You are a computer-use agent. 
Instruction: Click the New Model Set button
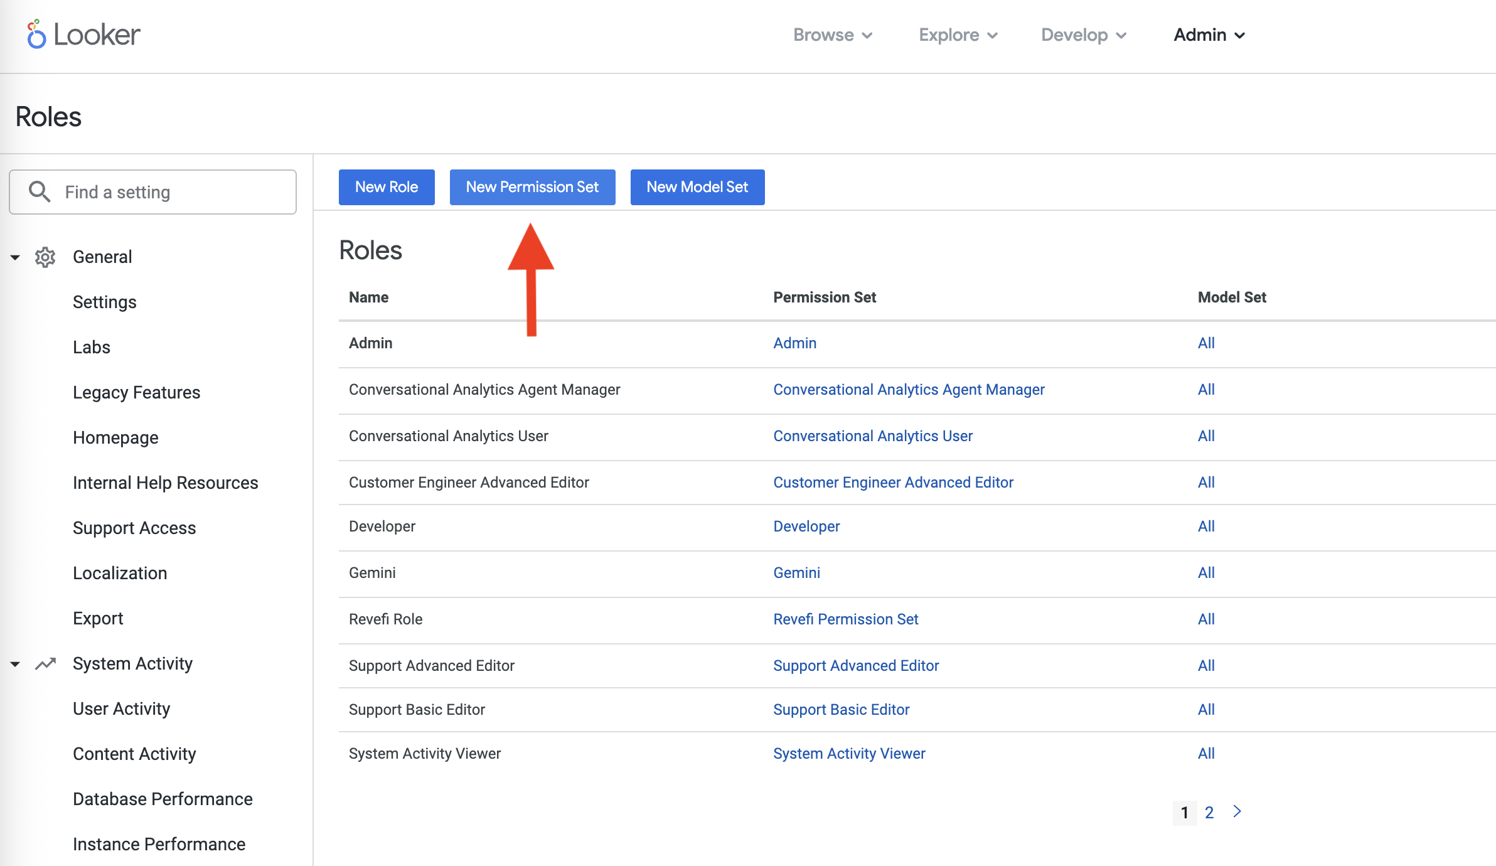(697, 187)
